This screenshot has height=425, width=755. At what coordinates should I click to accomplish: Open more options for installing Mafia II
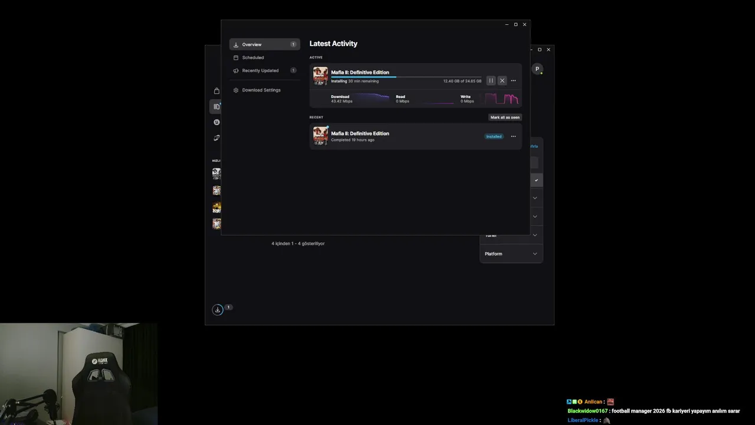(513, 81)
